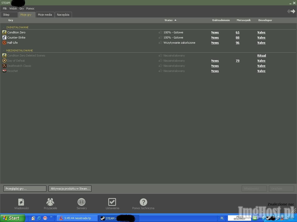Select the Counter-Strike game row name
Screen dimensions: 297x222
coord(16,38)
